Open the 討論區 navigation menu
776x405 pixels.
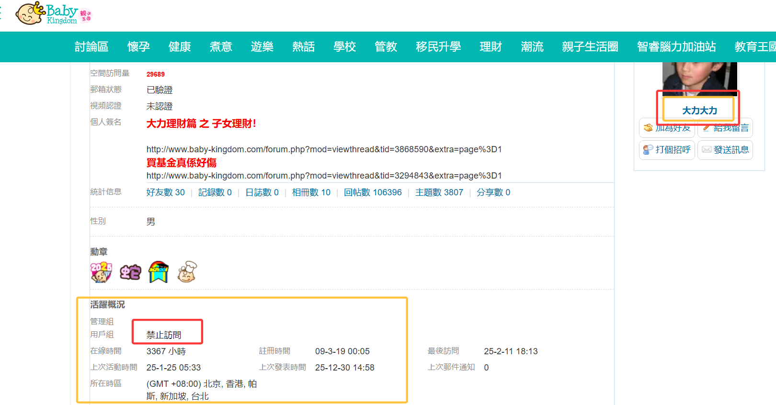click(91, 47)
